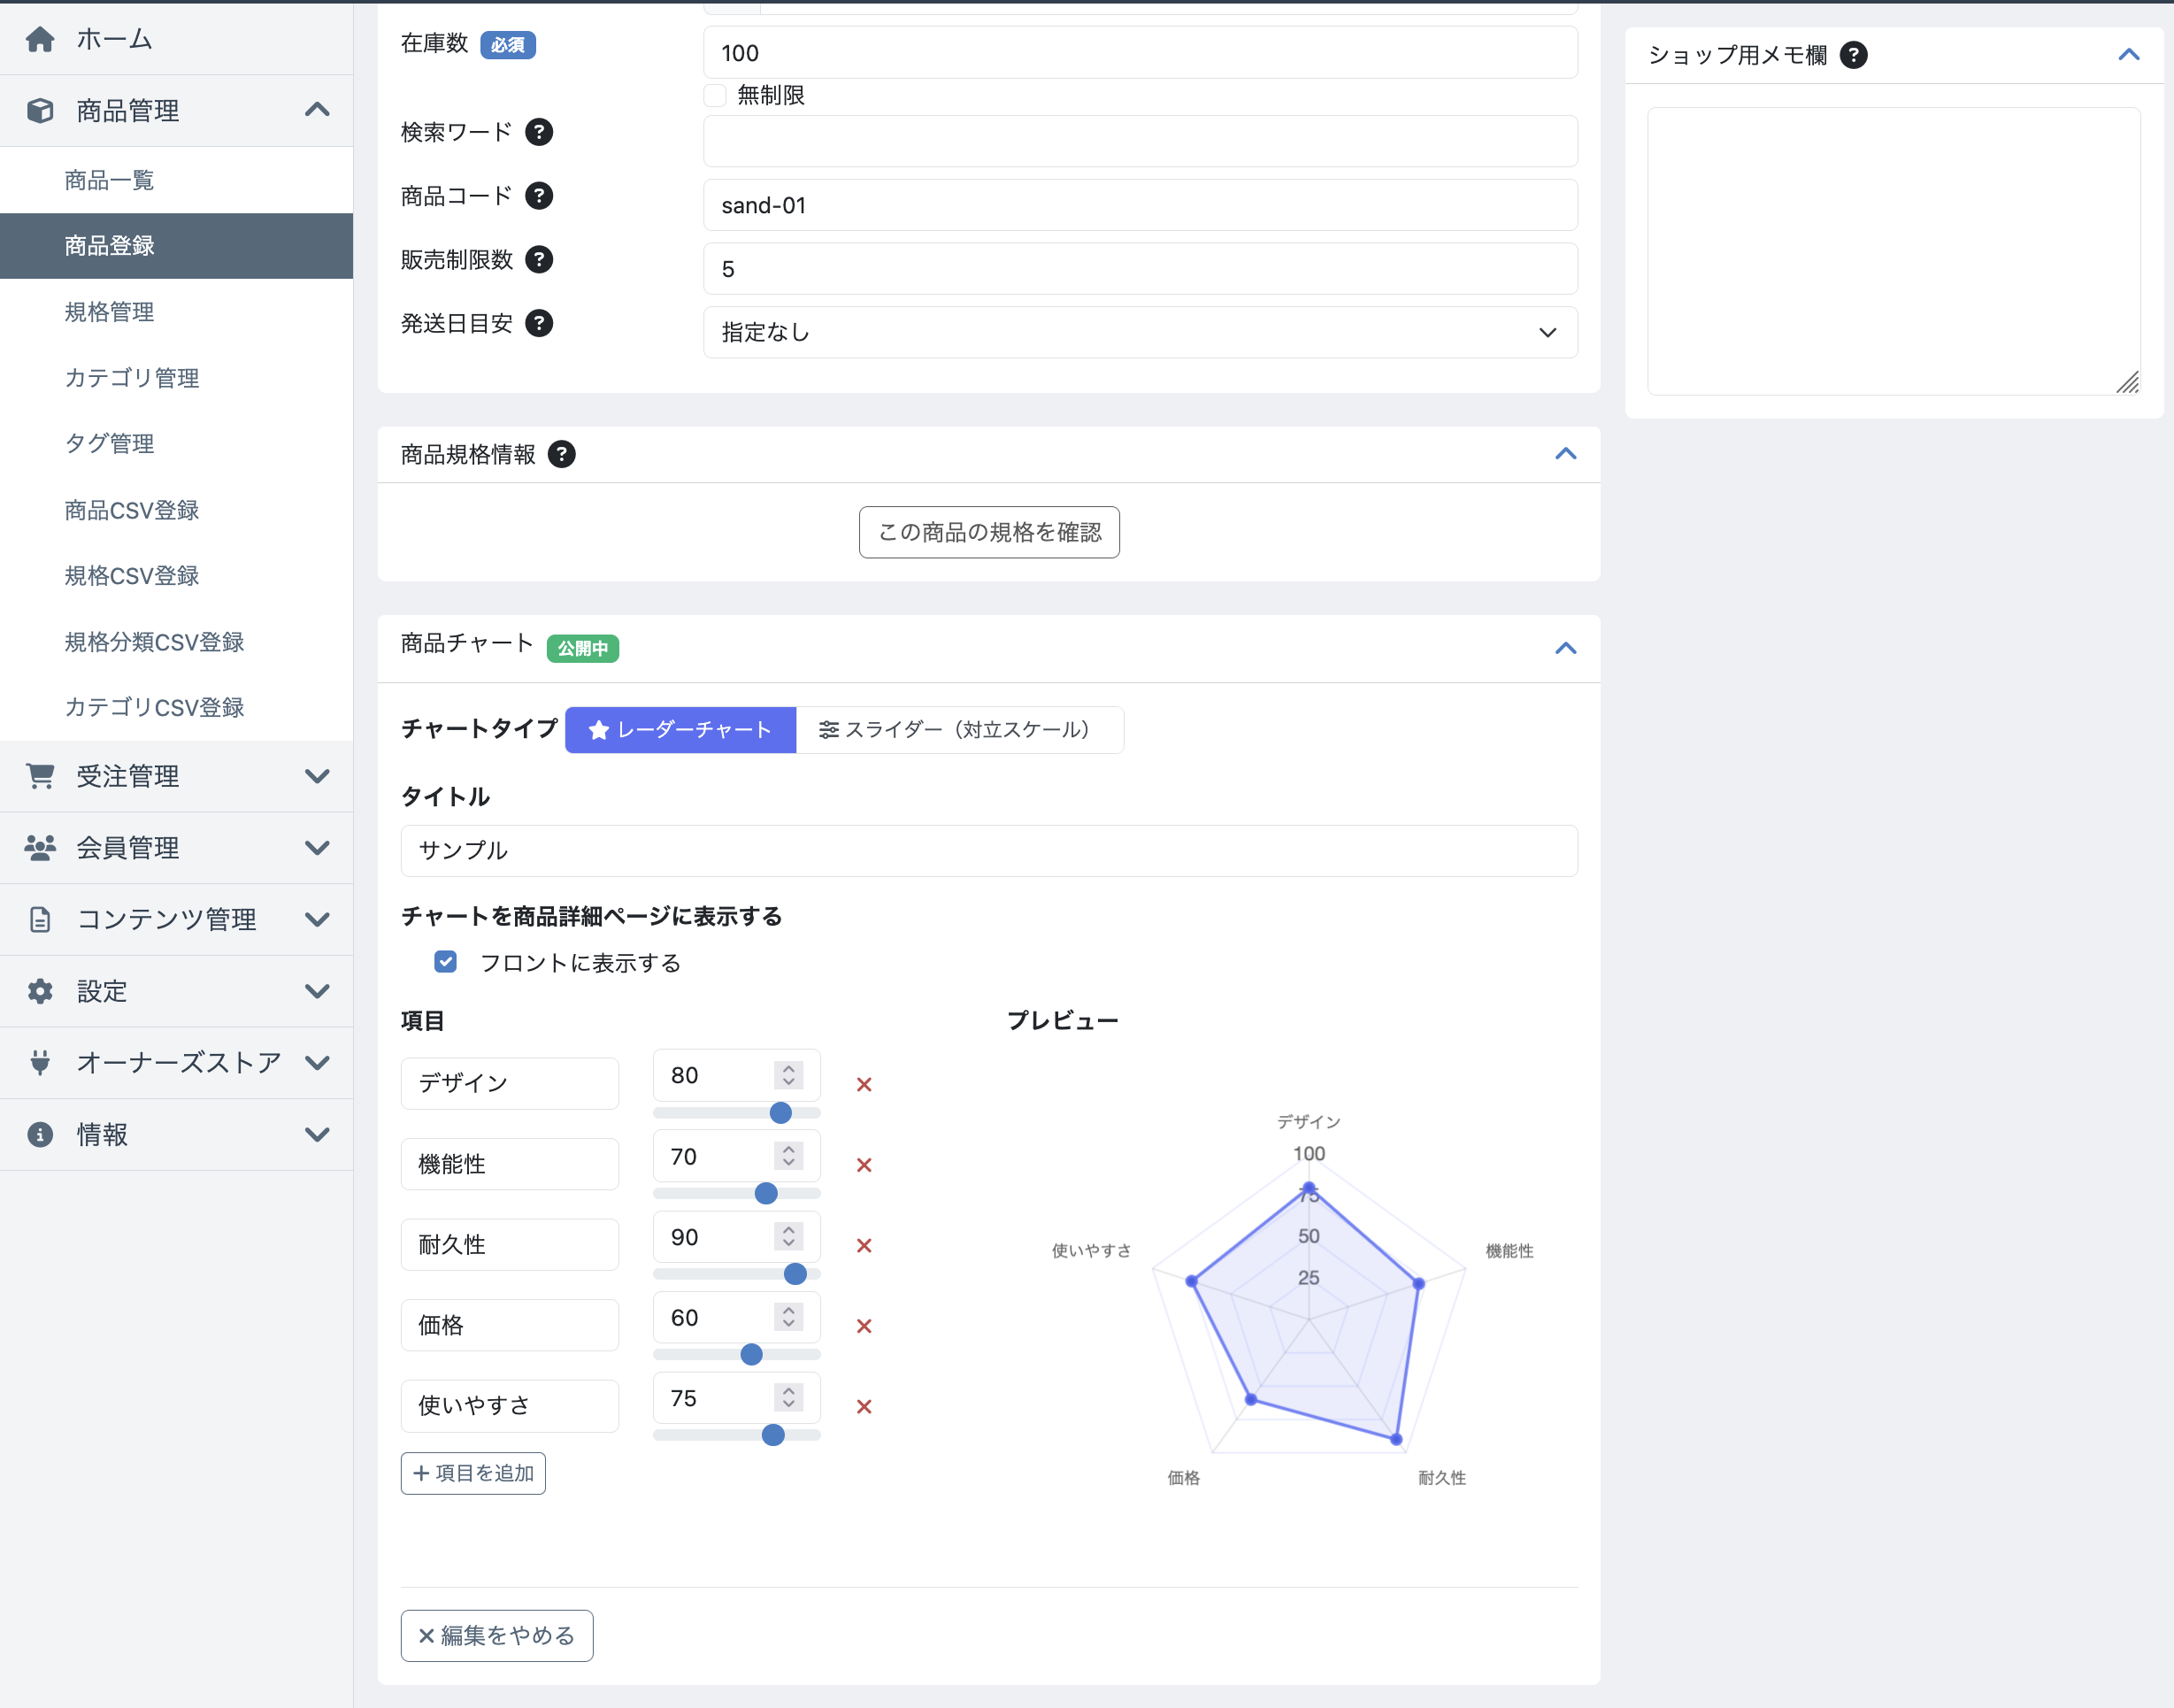Click the 受注管理 cart icon
This screenshot has height=1708, width=2174.
[x=40, y=776]
